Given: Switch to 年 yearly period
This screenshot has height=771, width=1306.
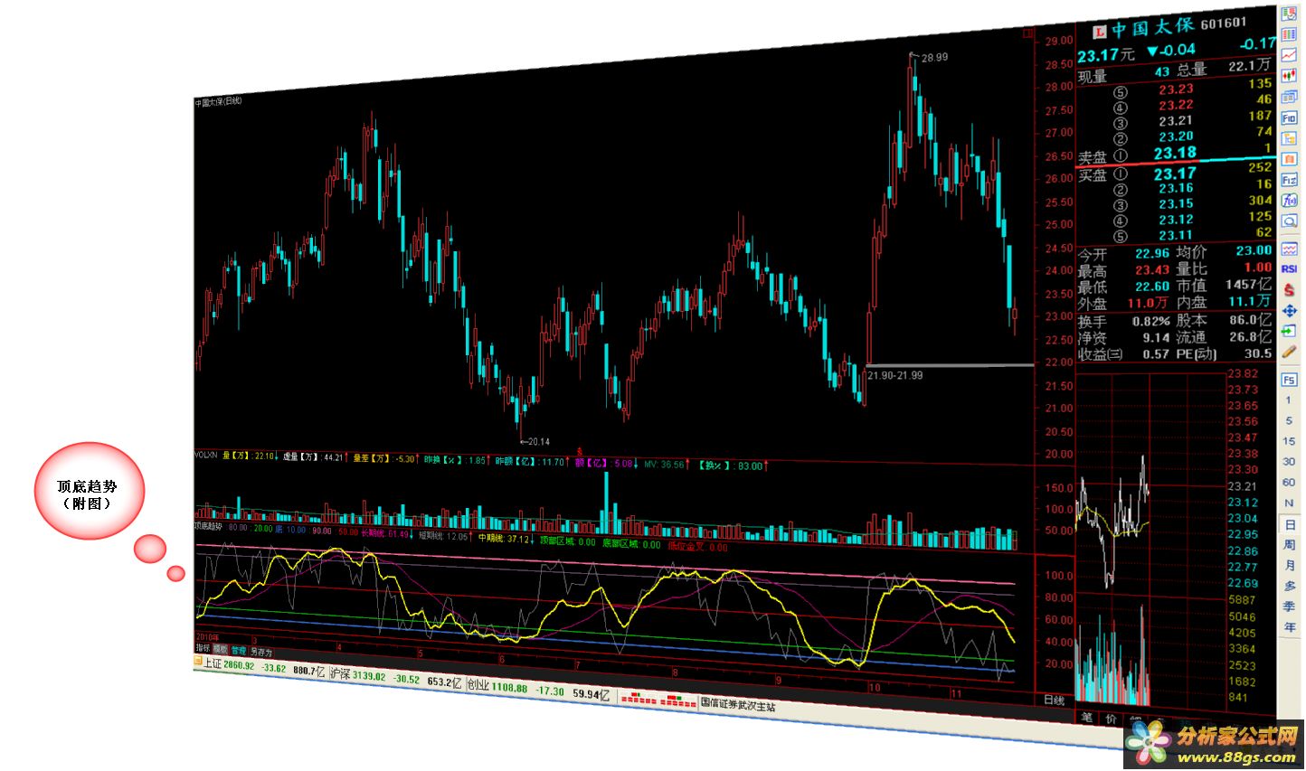Looking at the screenshot, I should [1290, 627].
